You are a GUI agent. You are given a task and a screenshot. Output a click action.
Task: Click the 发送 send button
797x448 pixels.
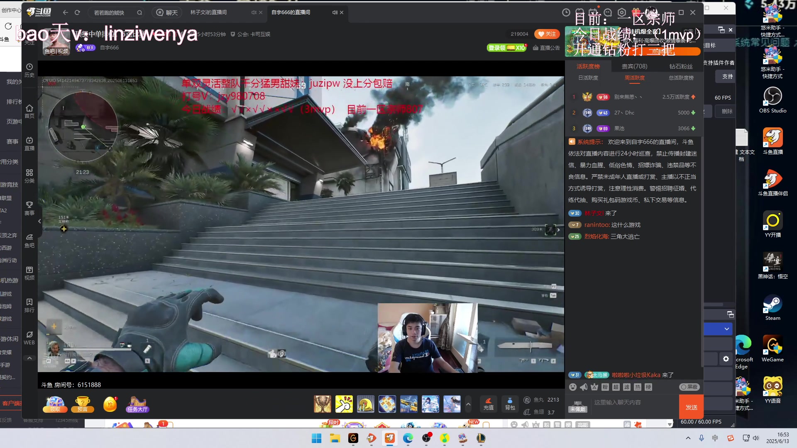pos(691,407)
